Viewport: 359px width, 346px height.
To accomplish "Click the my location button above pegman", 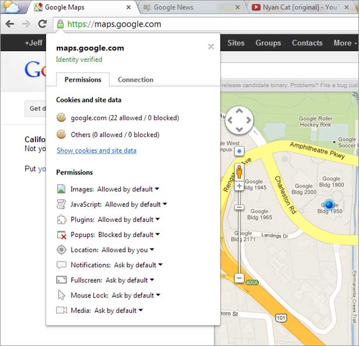I will (239, 152).
